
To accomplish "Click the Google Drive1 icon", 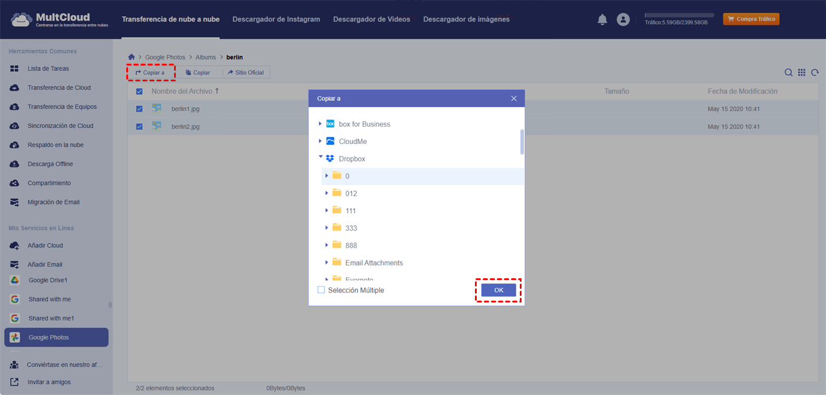I will coord(15,280).
